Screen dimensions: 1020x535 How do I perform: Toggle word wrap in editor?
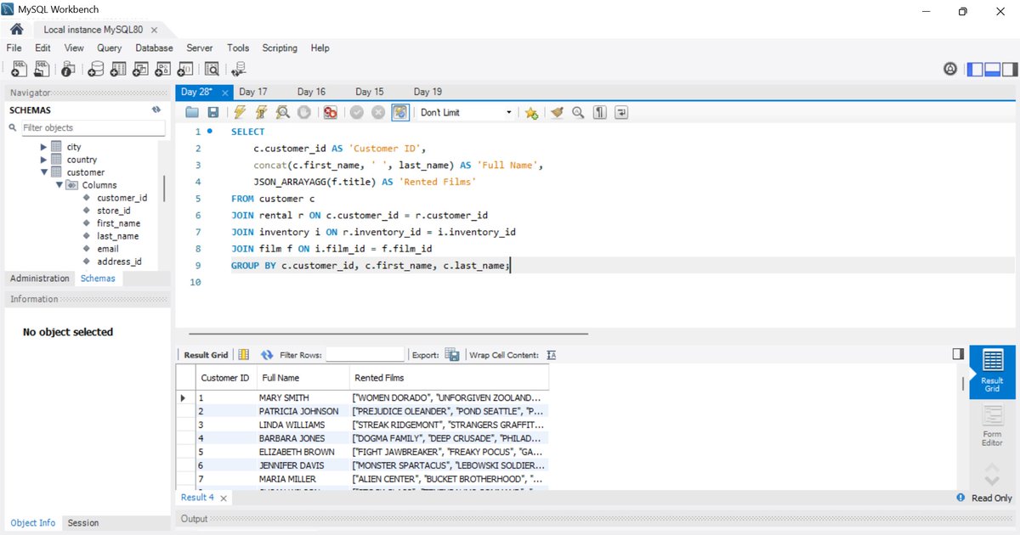(621, 112)
